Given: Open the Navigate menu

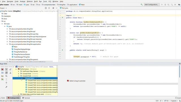Looking at the screenshot, I should [10, 1].
